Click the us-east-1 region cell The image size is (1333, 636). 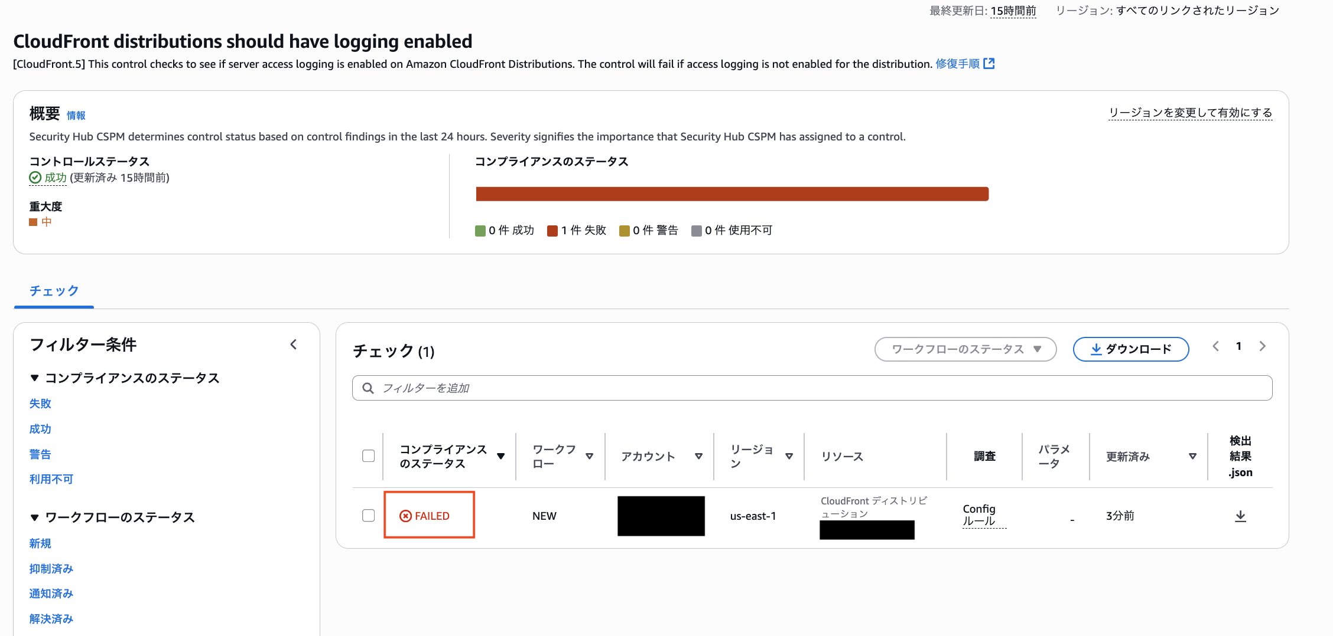[753, 516]
